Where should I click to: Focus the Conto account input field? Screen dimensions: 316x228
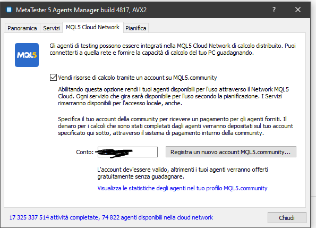pos(127,152)
